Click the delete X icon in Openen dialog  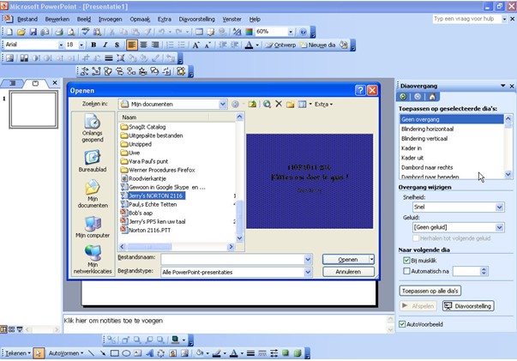[279, 104]
